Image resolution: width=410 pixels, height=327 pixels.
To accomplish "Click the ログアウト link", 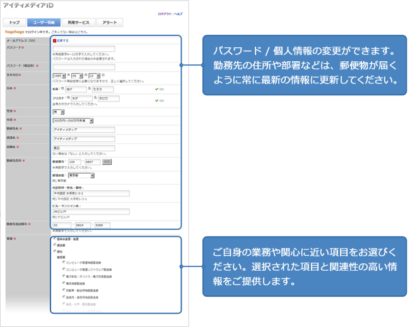I will tap(165, 14).
